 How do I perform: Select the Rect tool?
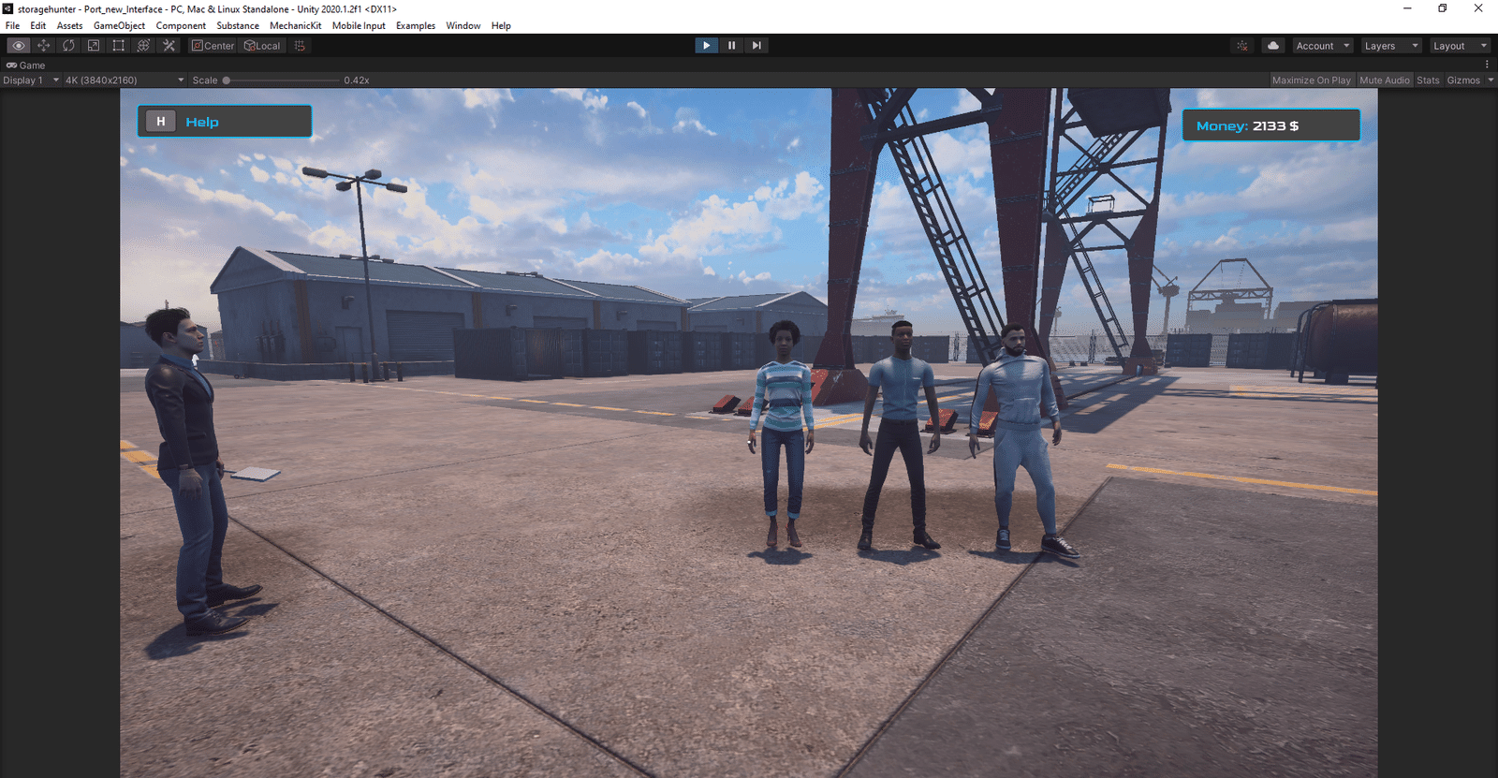coord(119,45)
